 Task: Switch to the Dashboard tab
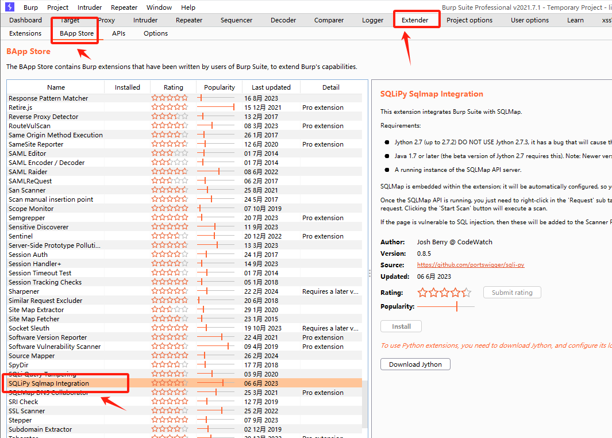tap(25, 20)
